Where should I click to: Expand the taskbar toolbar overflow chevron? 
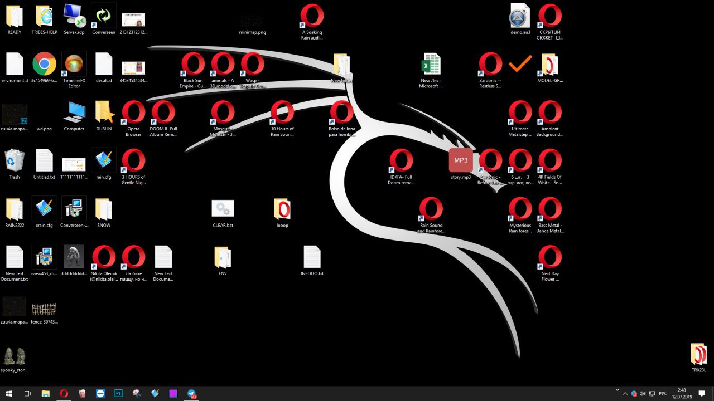pyautogui.click(x=617, y=390)
